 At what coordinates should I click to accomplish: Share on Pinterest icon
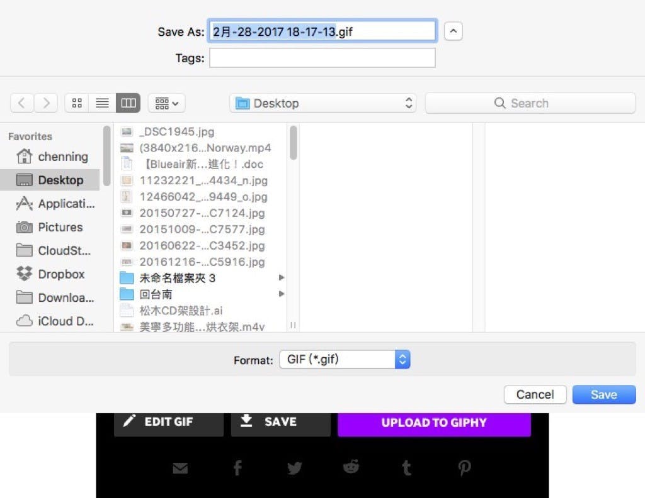(464, 468)
